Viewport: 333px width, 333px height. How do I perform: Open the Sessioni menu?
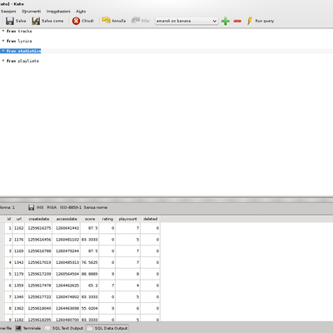8,12
